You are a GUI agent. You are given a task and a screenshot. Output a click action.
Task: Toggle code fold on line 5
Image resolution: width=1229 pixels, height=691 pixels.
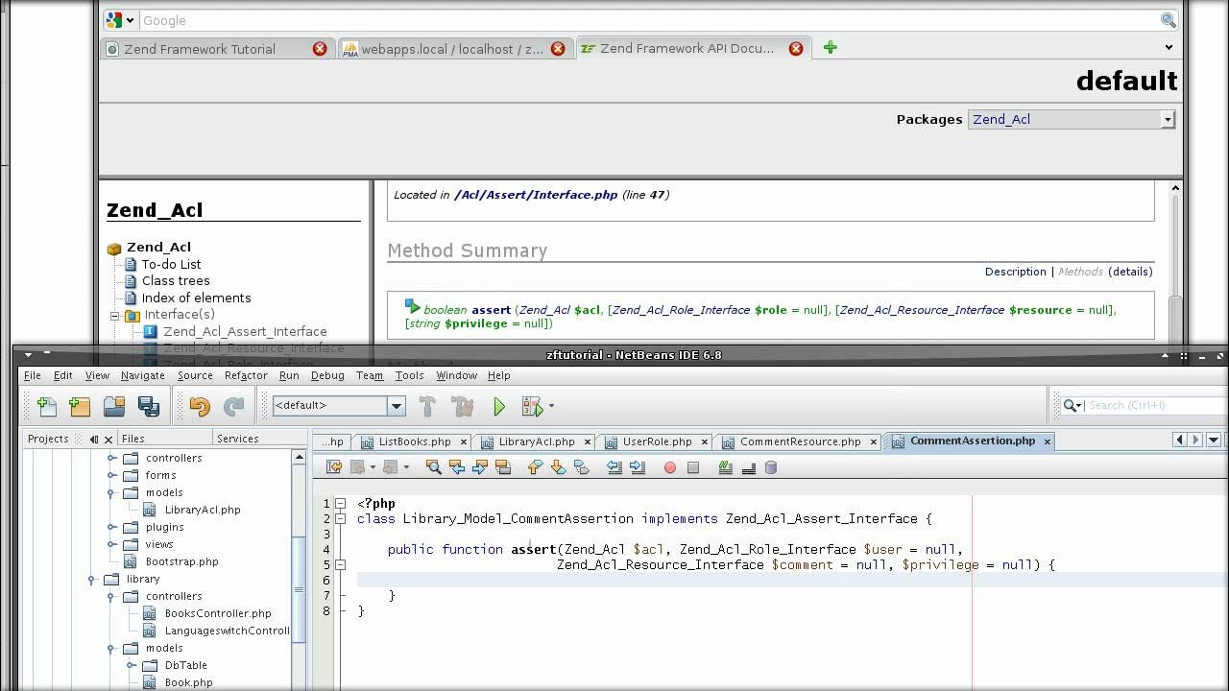(340, 564)
